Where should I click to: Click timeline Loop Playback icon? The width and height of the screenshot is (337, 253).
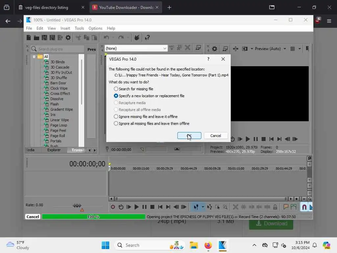pyautogui.click(x=121, y=207)
